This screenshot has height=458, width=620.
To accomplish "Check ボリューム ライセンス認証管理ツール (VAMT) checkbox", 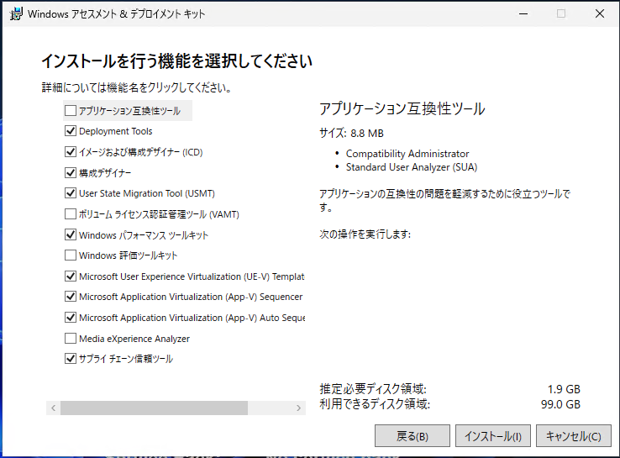I will (71, 214).
